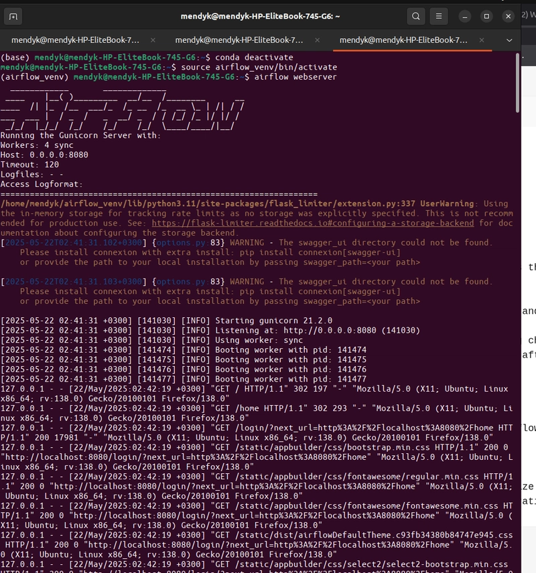Click the window title in the header bar
The width and height of the screenshot is (536, 573).
[x=260, y=17]
